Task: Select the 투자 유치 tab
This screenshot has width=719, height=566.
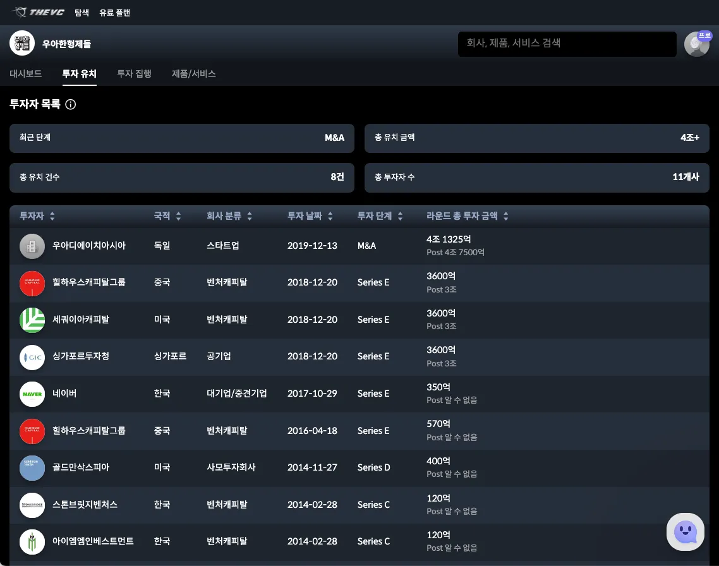Action: coord(80,73)
